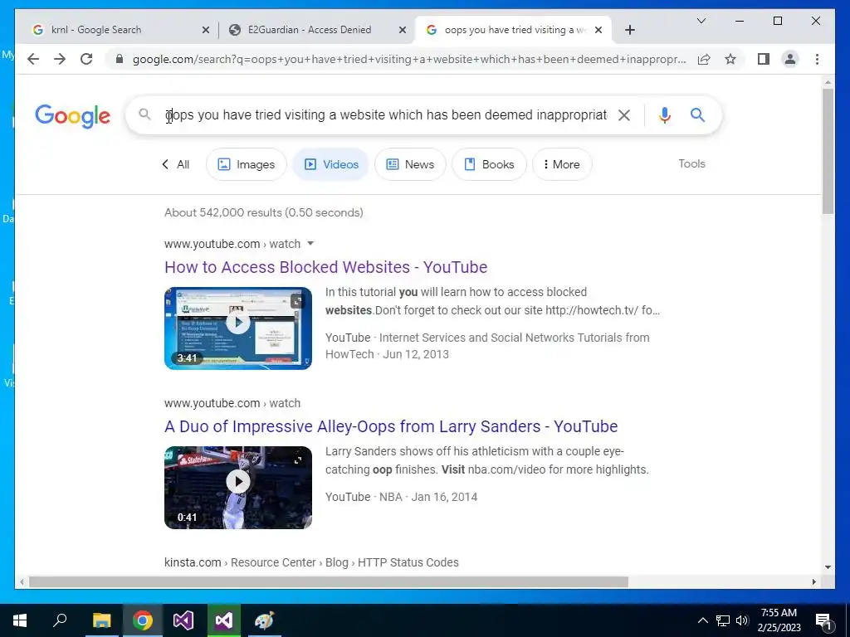This screenshot has height=637, width=850.
Task: Share this page via address bar icon
Action: (704, 59)
